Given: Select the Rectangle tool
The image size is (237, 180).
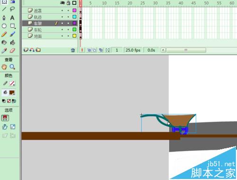Looking at the screenshot, I should coord(13,26).
